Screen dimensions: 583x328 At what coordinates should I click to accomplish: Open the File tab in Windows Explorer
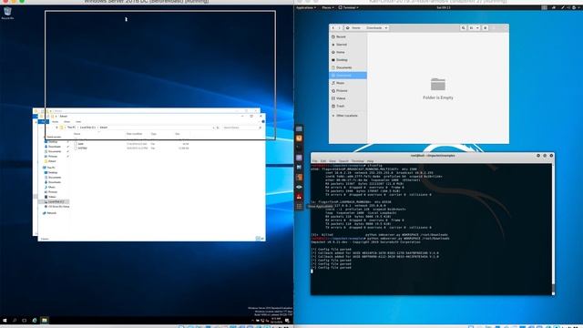tap(44, 121)
